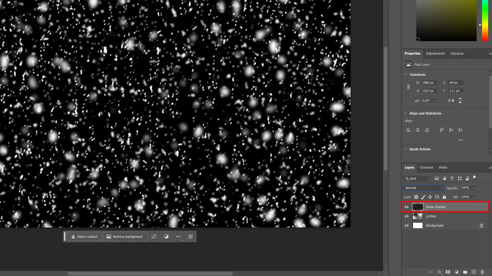Image resolution: width=492 pixels, height=276 pixels.
Task: Click the Lock transparent pixels icon
Action: (x=416, y=197)
